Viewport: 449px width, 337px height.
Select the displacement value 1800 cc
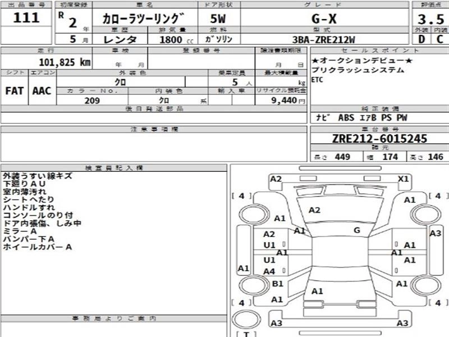176,39
